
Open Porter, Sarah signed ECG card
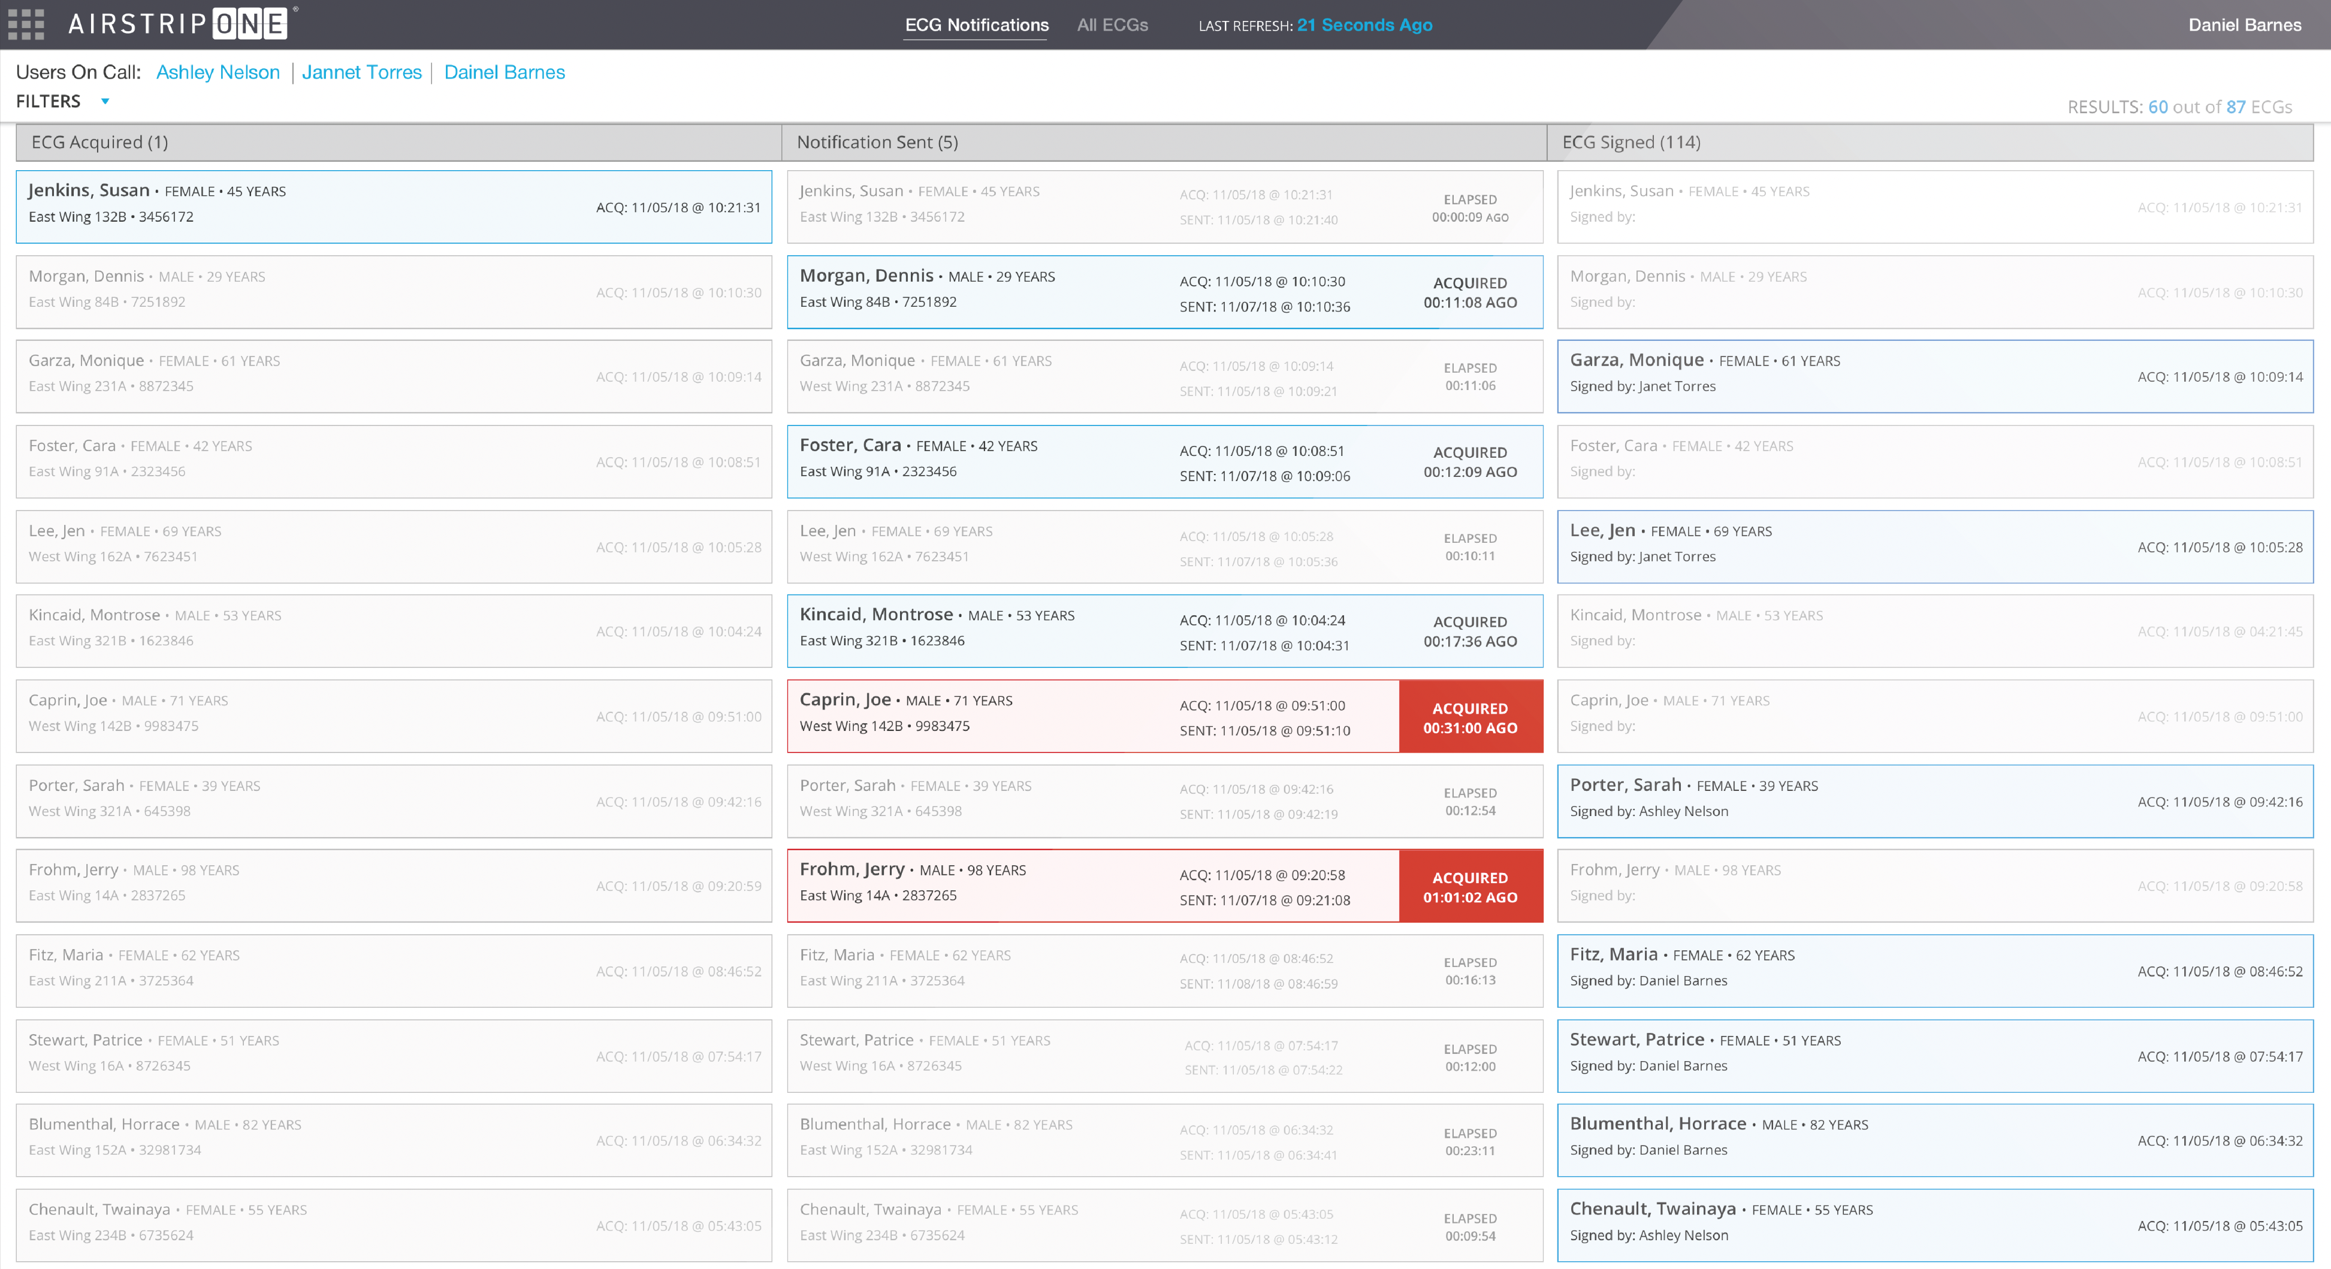point(1934,802)
